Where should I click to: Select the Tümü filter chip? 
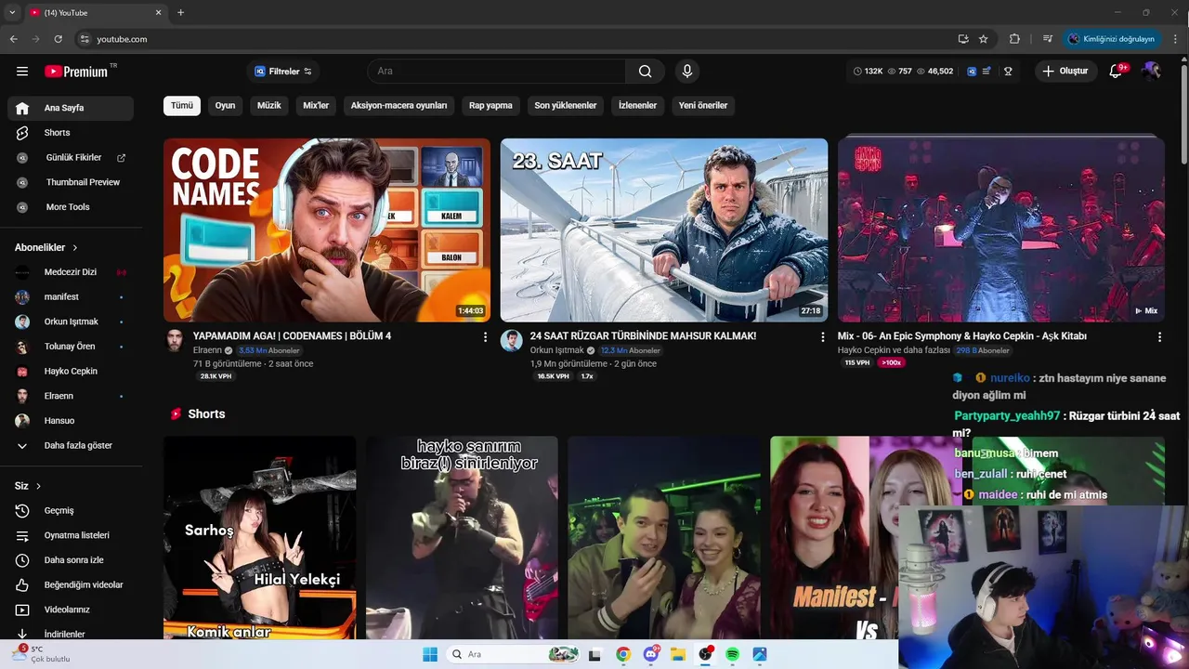click(182, 106)
